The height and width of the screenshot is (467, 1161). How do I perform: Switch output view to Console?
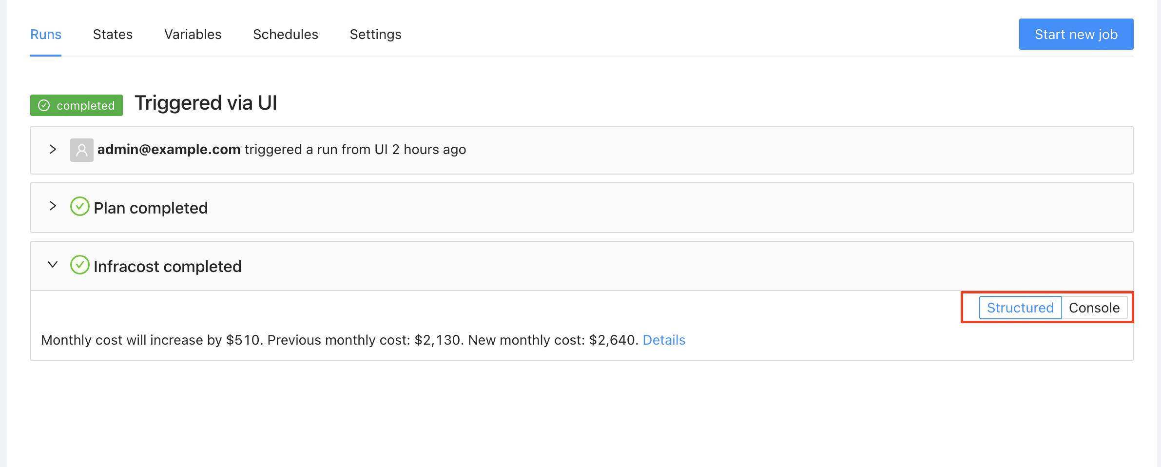tap(1094, 308)
